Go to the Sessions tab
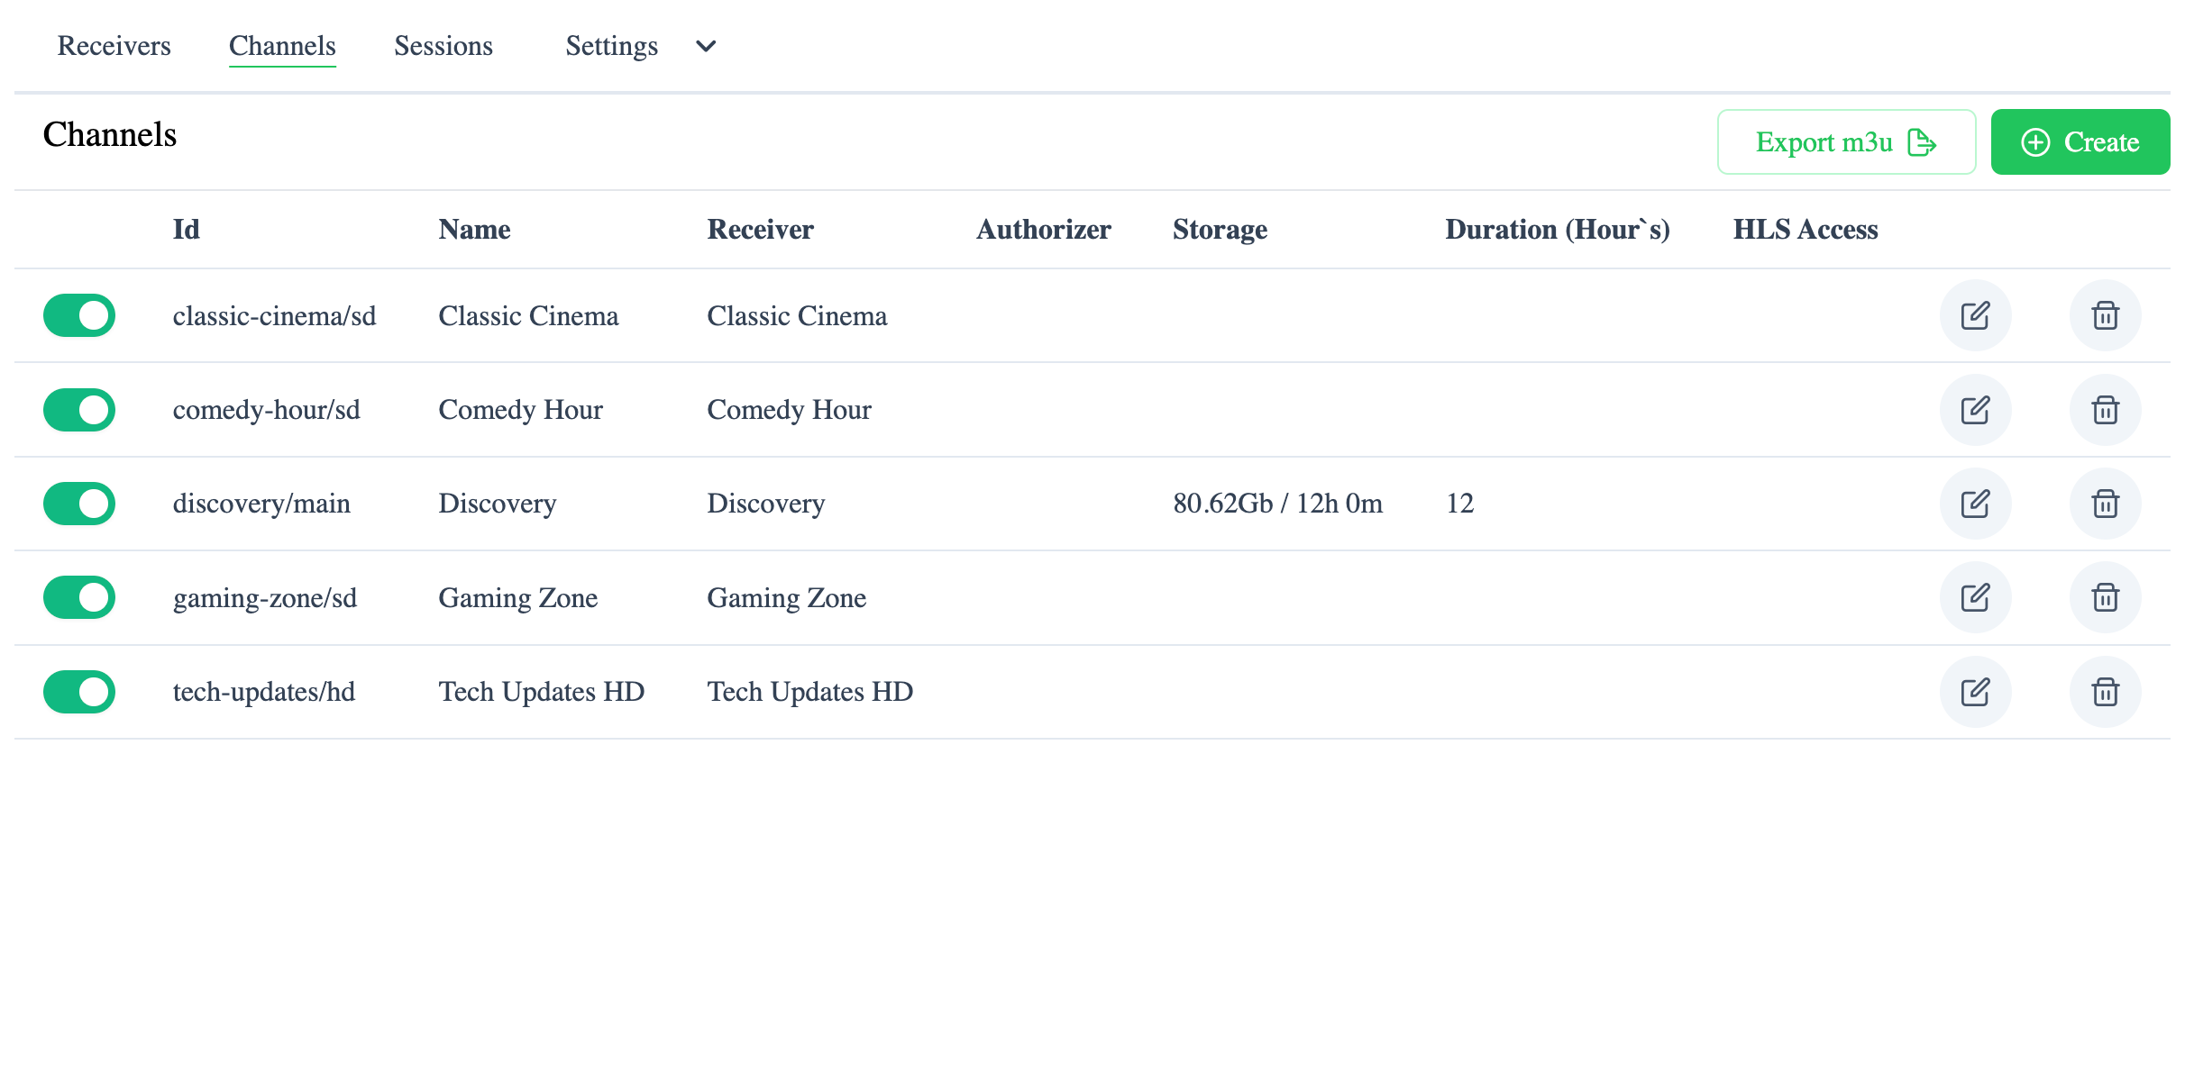The height and width of the screenshot is (1081, 2185). [443, 46]
